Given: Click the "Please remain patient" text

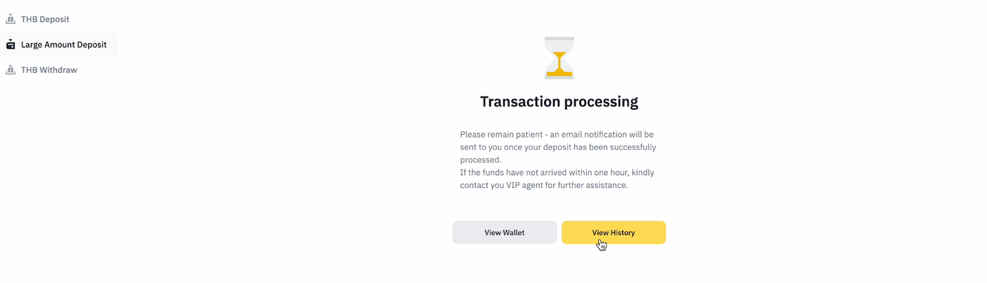Looking at the screenshot, I should click(x=502, y=134).
